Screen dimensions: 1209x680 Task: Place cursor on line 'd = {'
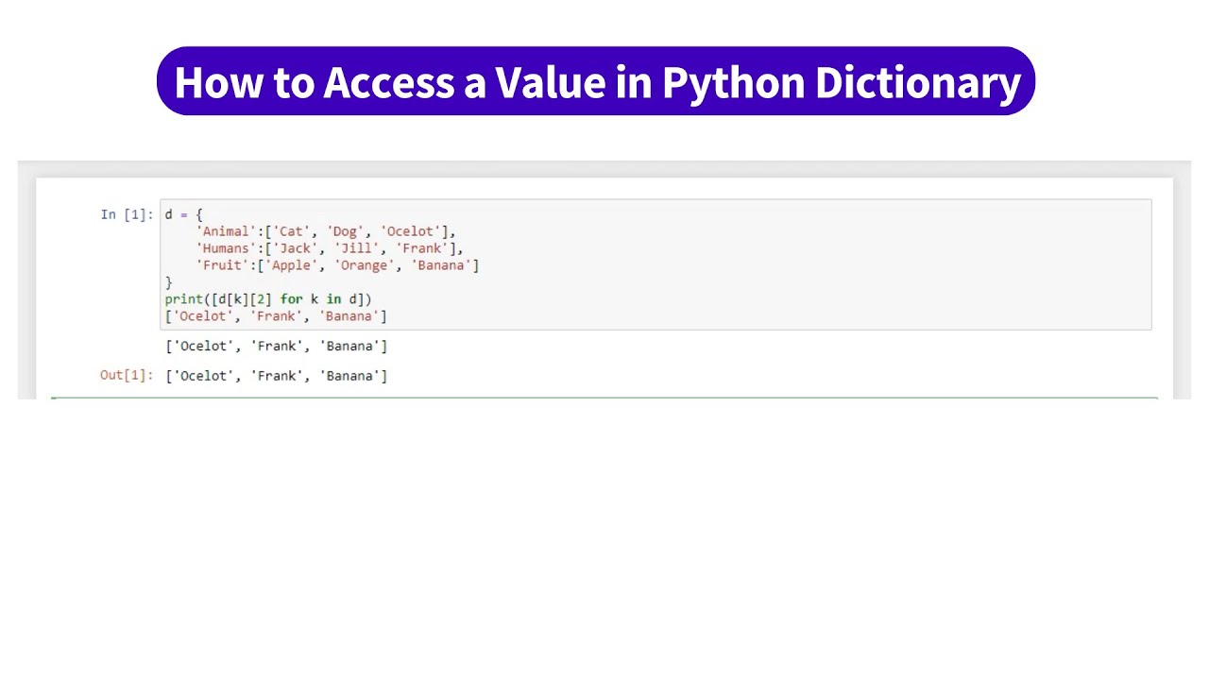click(183, 214)
